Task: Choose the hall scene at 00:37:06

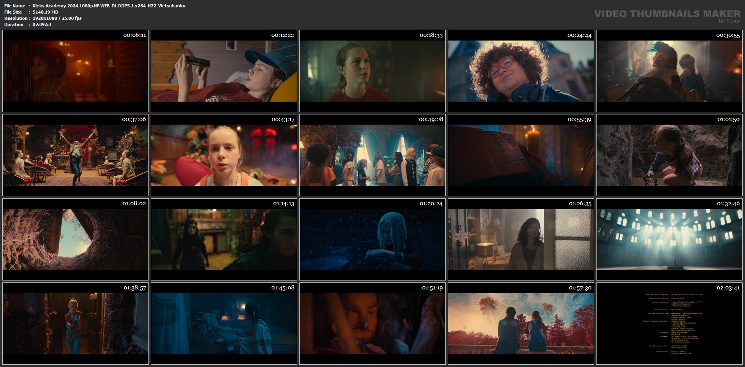Action: point(75,155)
